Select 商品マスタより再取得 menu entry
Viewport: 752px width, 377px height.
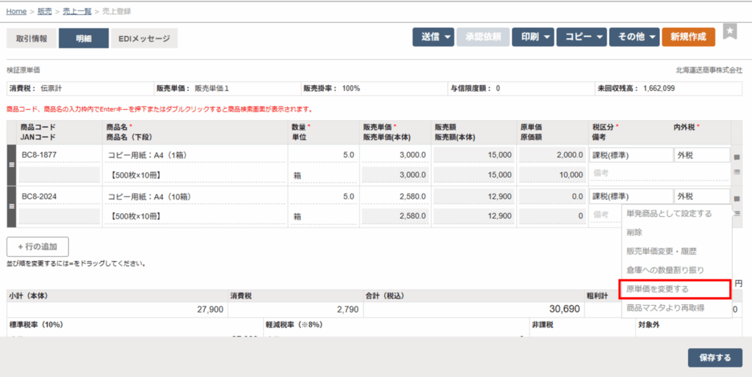(675, 307)
